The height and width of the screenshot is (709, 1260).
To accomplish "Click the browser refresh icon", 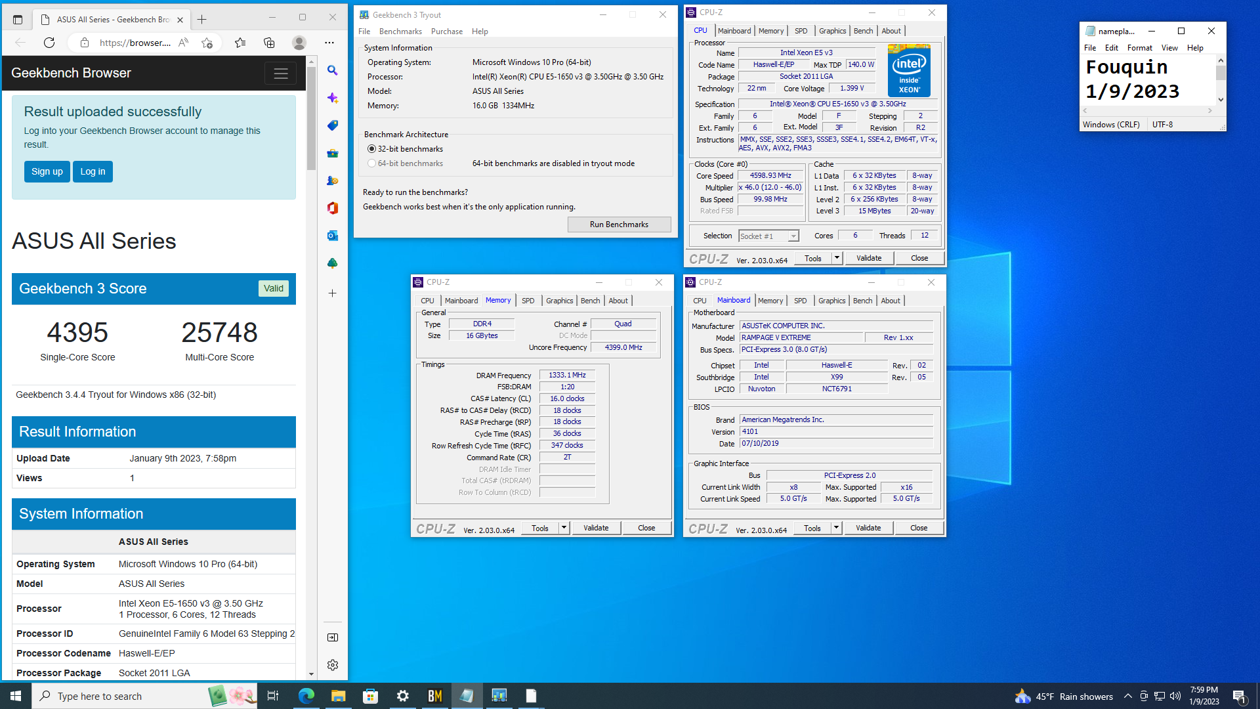I will [49, 43].
